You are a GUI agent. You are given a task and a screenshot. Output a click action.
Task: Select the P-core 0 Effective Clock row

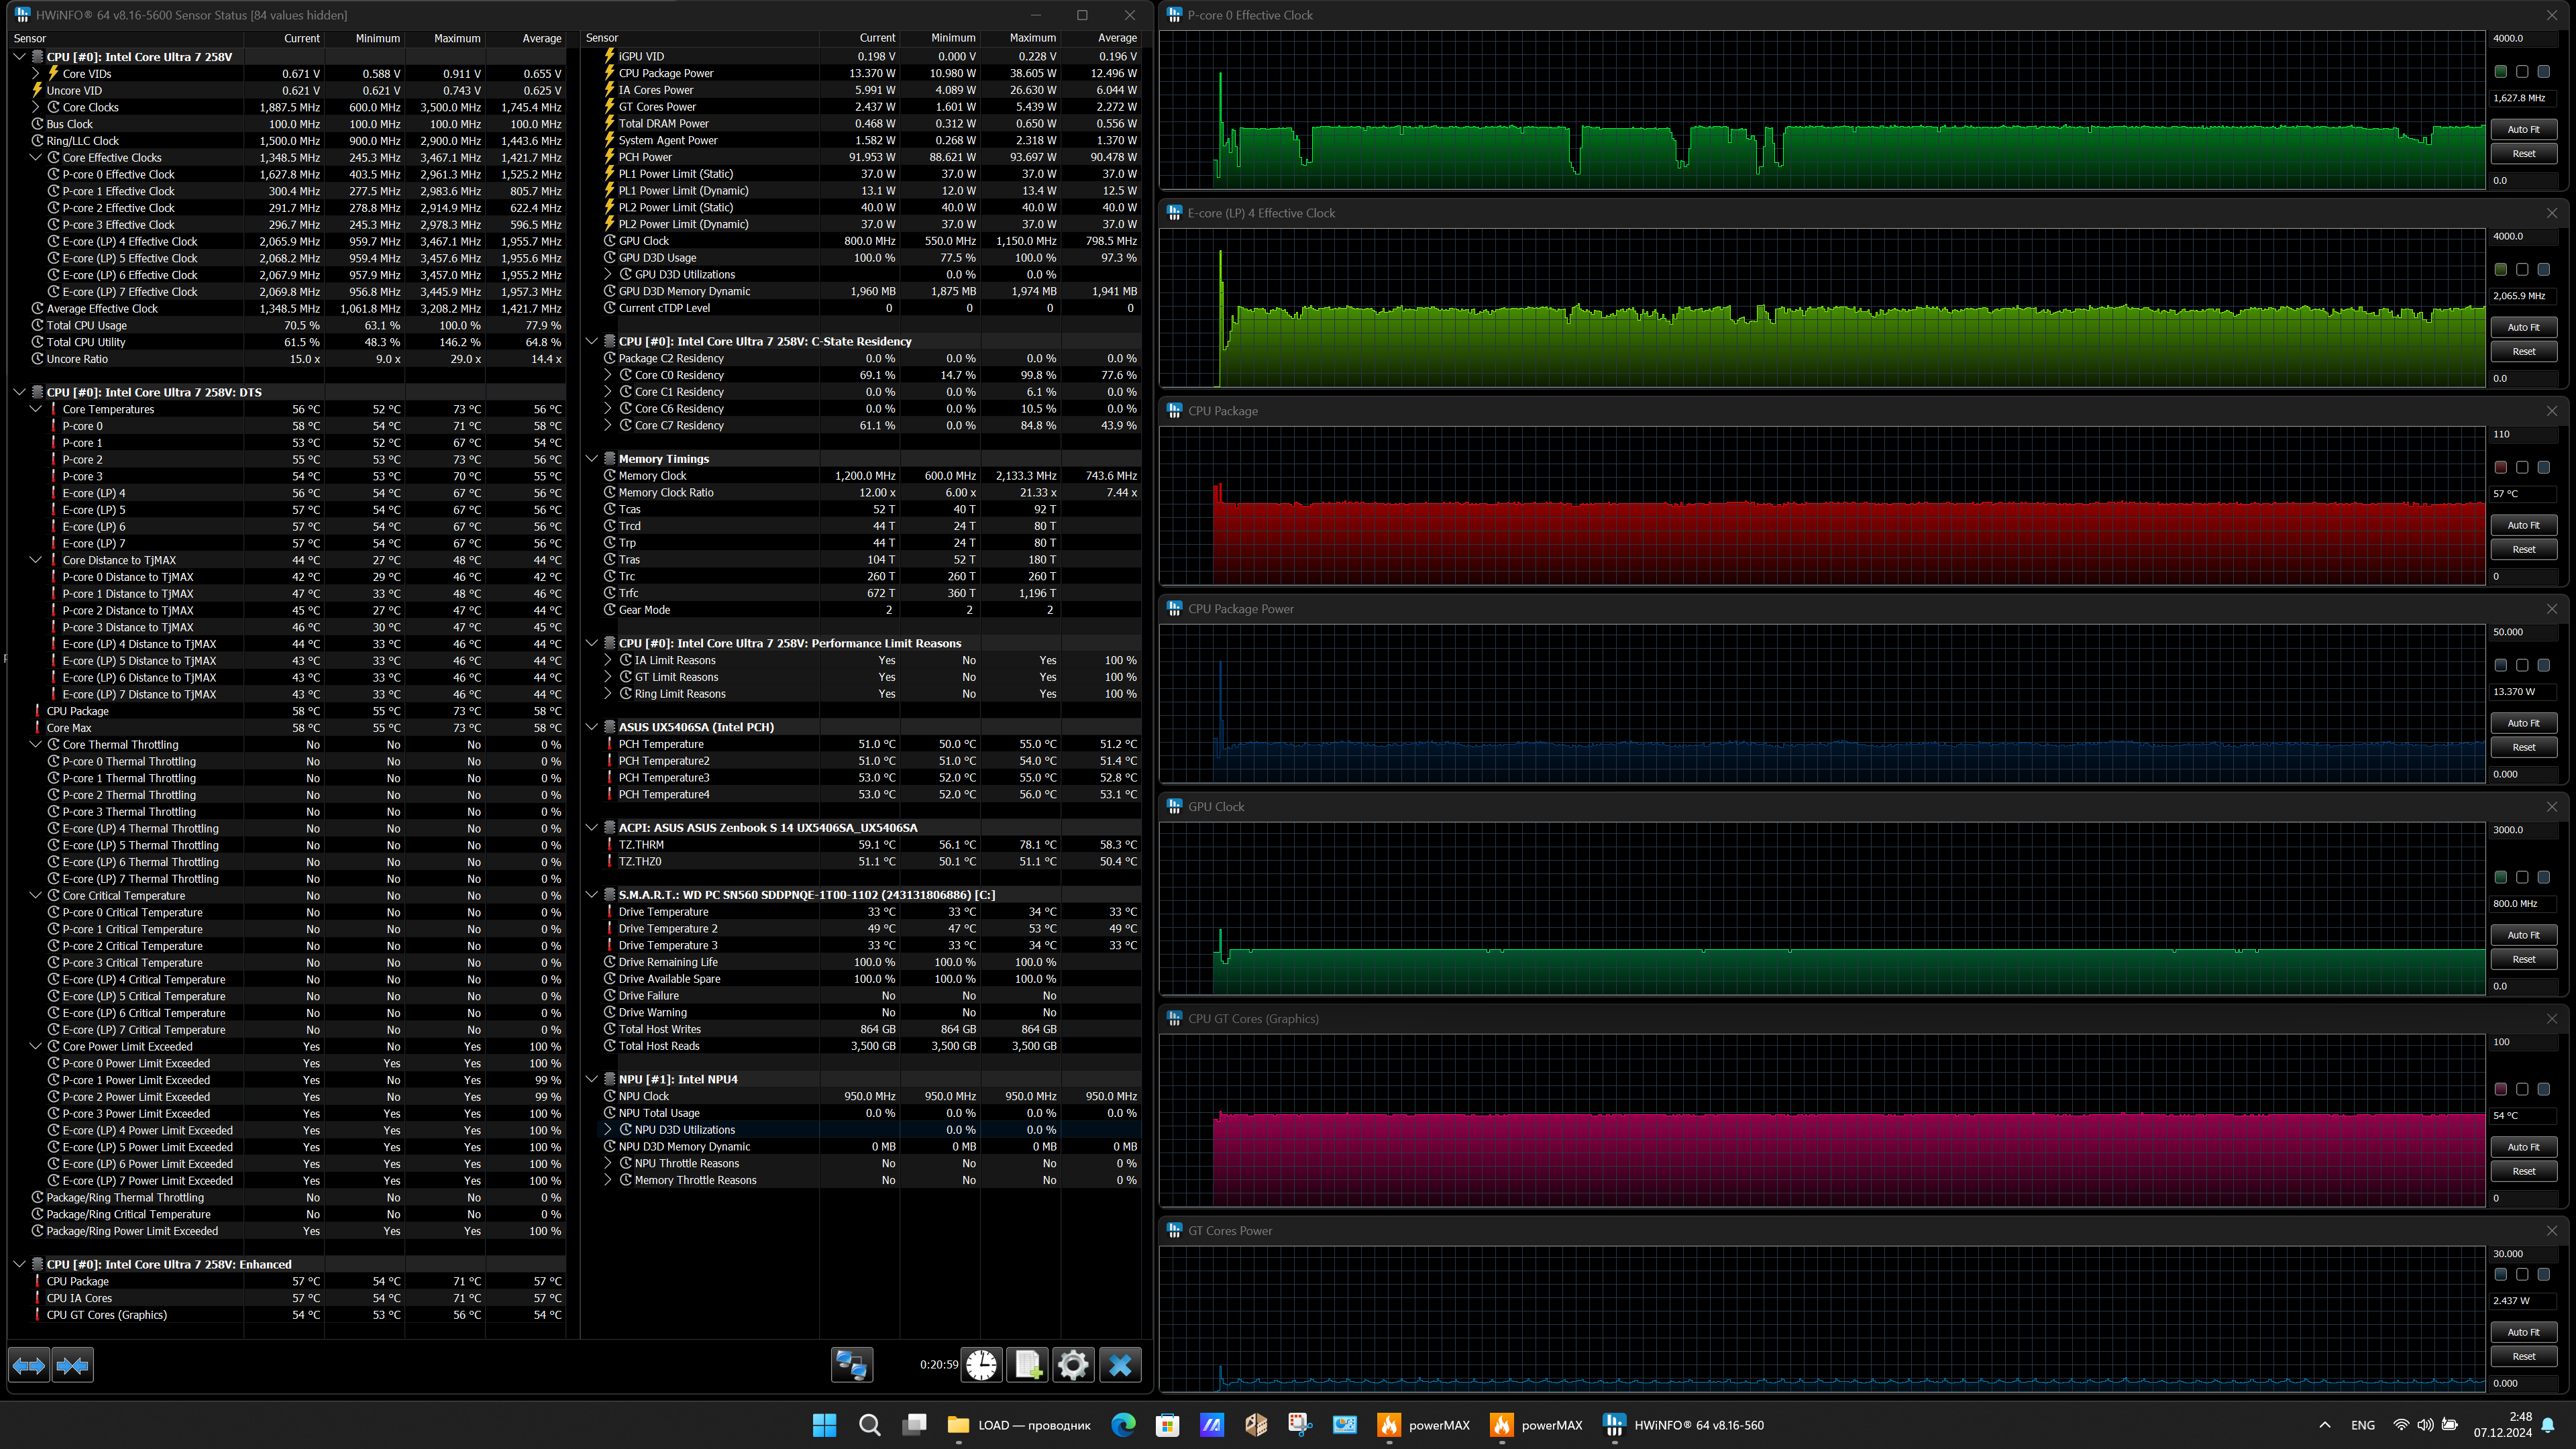(118, 174)
